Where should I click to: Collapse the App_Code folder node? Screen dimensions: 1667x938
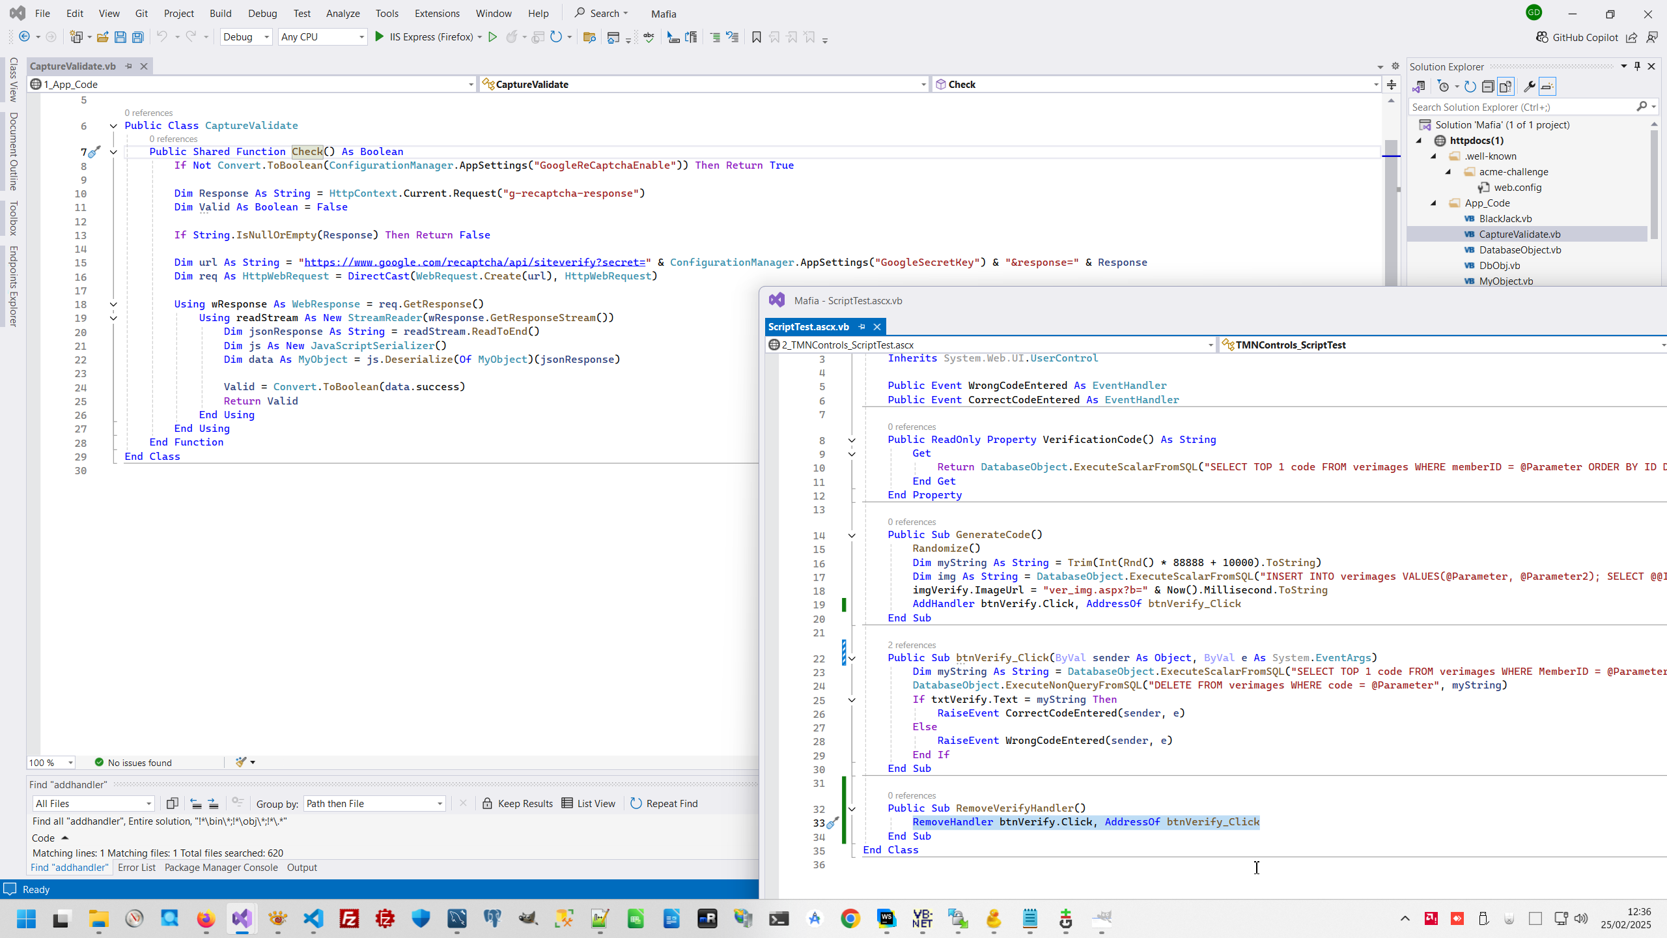tap(1433, 203)
